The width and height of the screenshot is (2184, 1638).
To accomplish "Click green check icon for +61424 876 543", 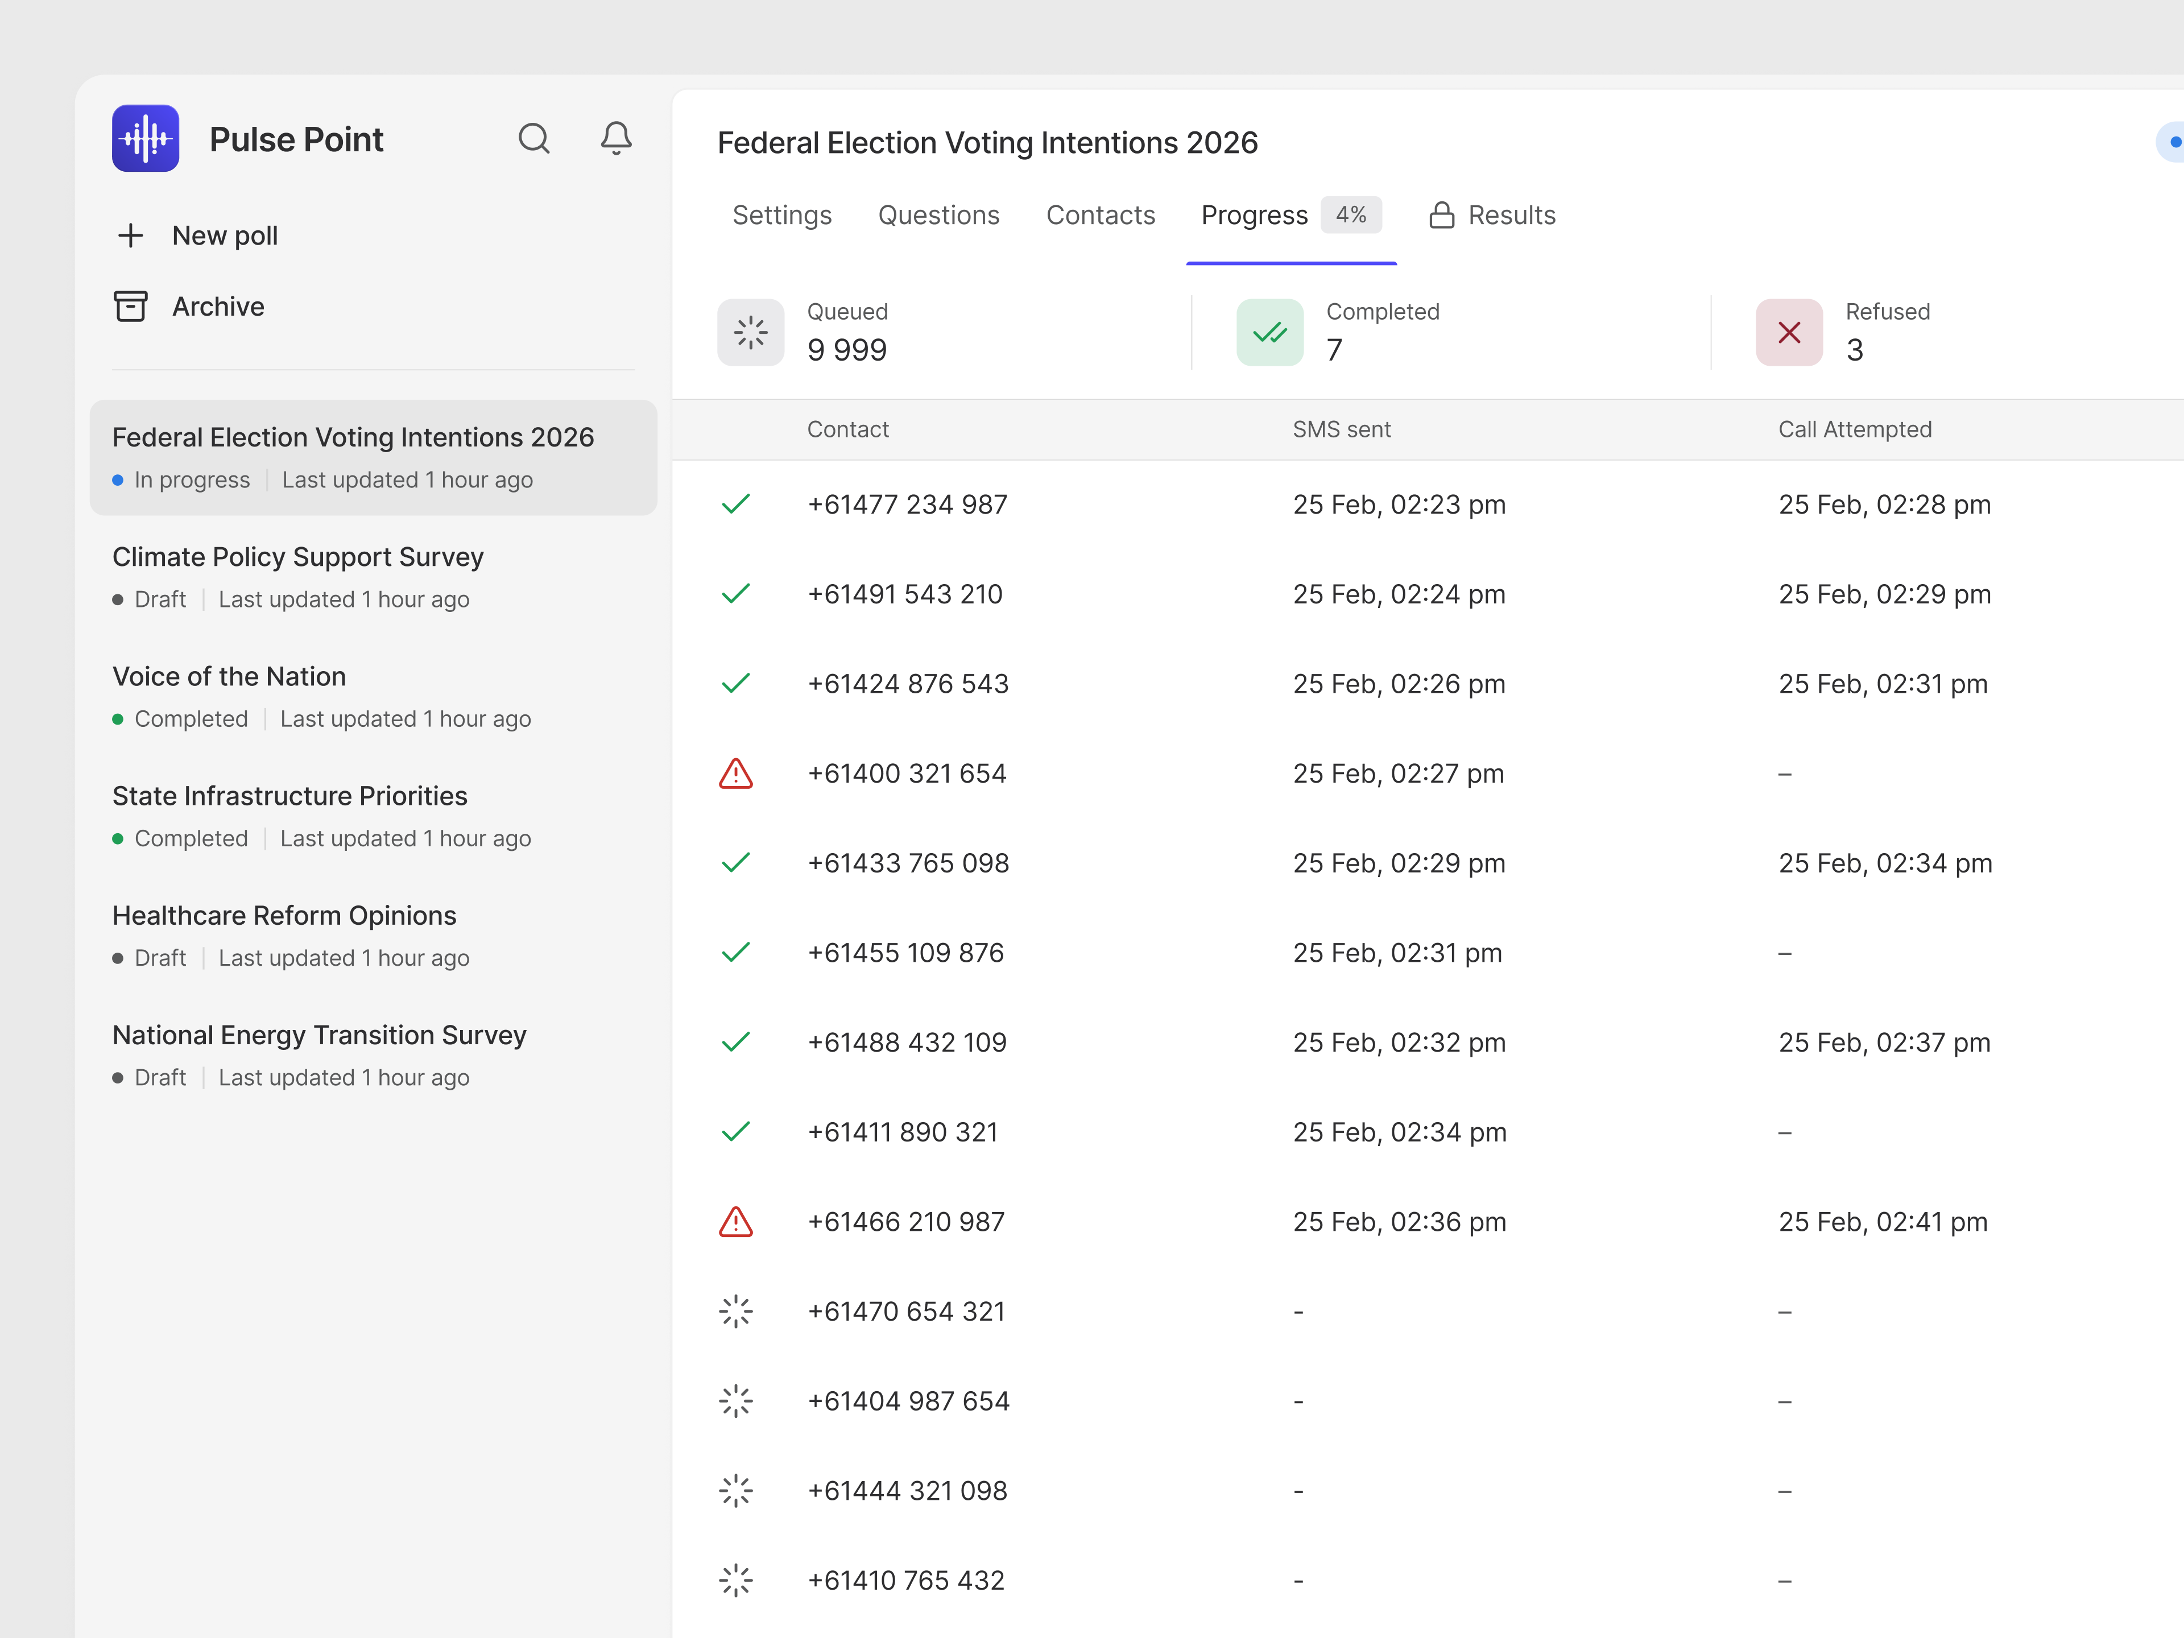I will coord(735,684).
